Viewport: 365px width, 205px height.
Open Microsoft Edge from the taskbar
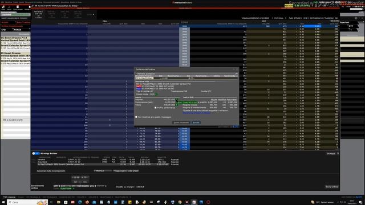tap(80, 202)
